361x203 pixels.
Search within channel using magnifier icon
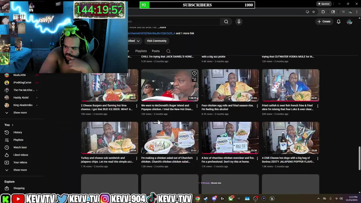pyautogui.click(x=168, y=51)
